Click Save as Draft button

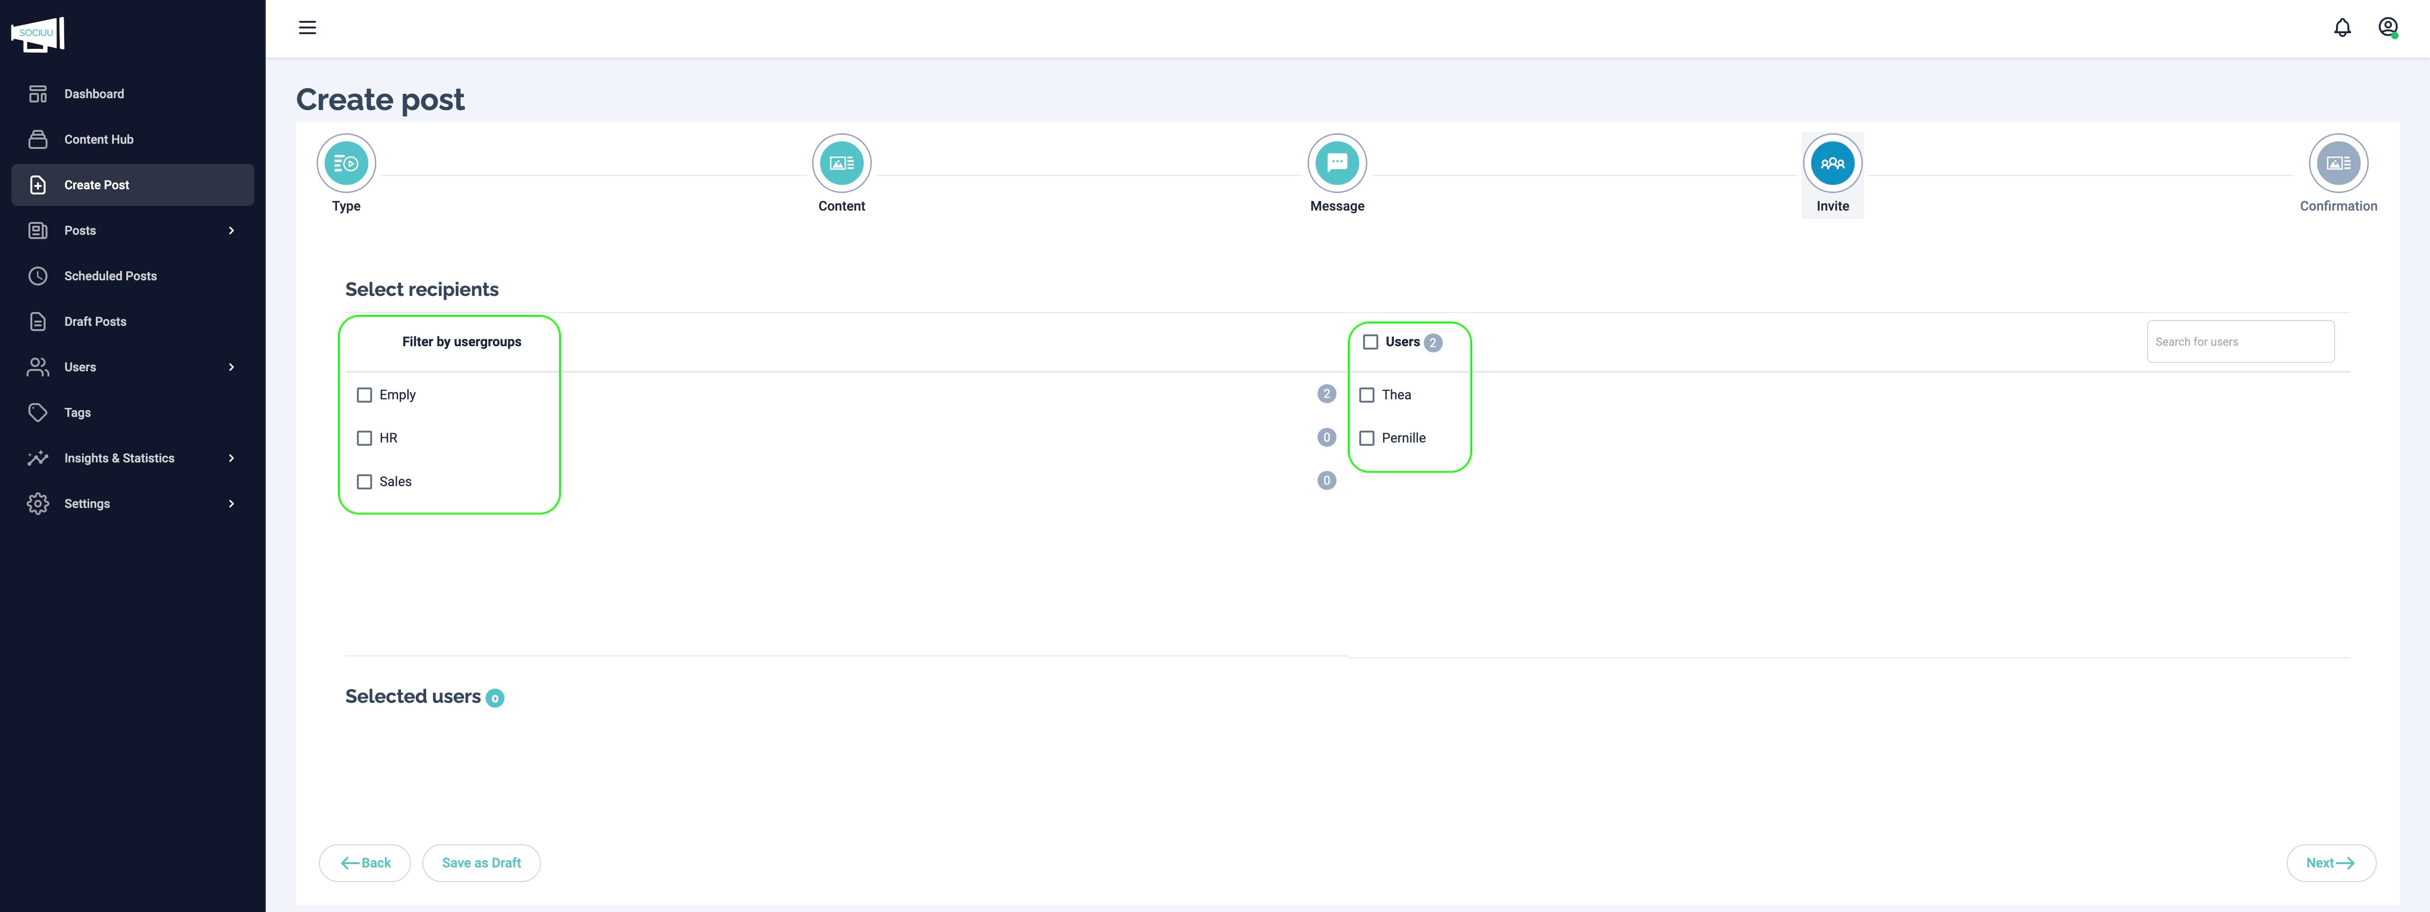point(481,863)
